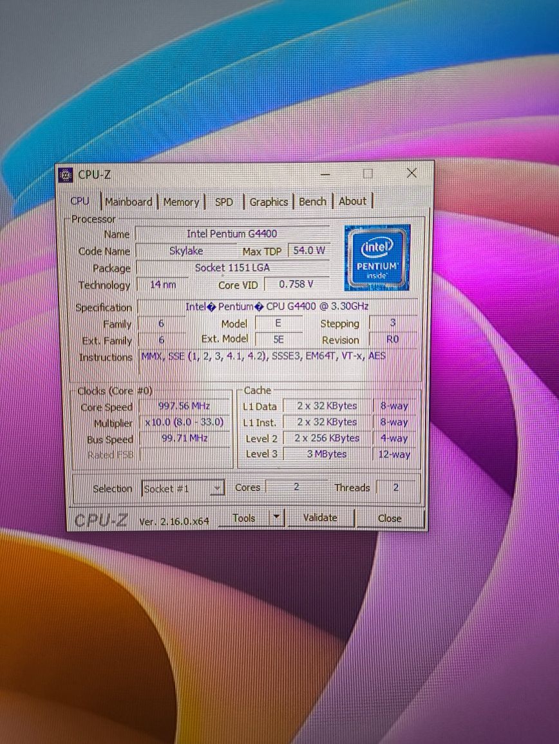Click the Validate button
This screenshot has width=559, height=744.
click(321, 517)
